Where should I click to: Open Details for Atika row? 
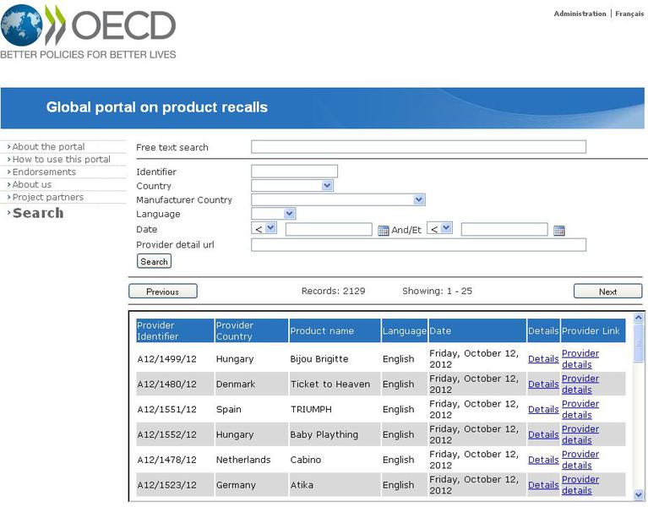543,485
